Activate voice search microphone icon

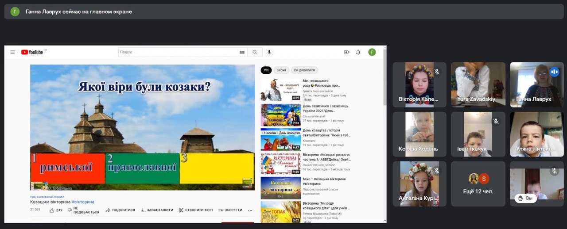point(269,52)
